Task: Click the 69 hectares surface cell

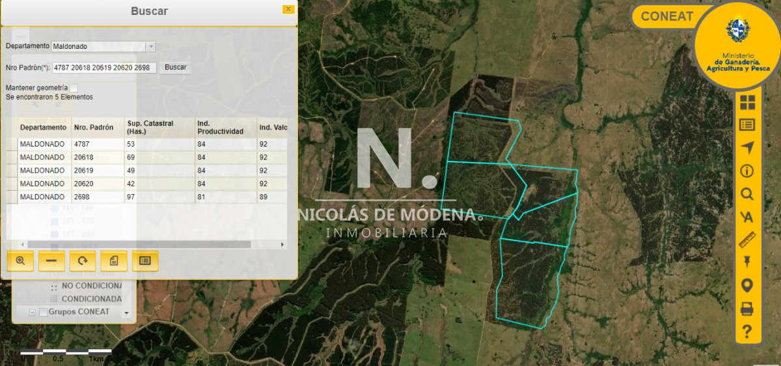Action: pyautogui.click(x=160, y=157)
